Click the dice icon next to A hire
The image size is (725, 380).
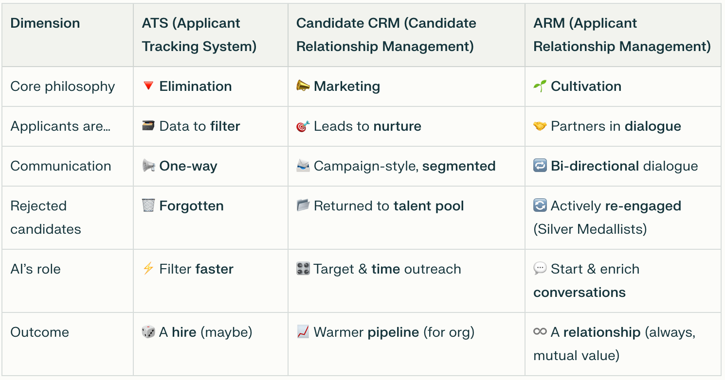pos(148,332)
